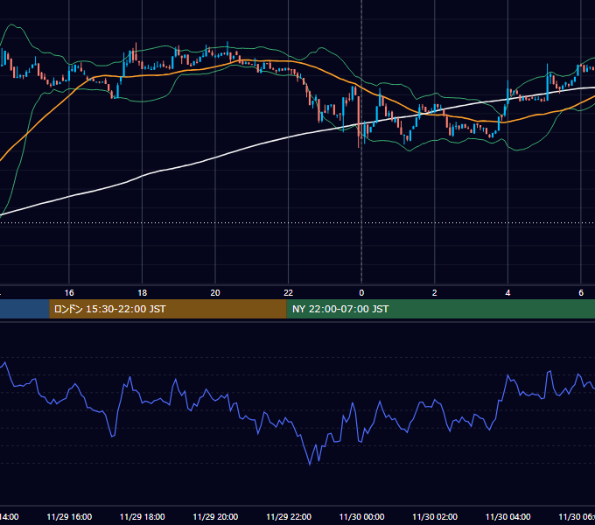Click the 4 hour label on price chart axis

pyautogui.click(x=507, y=293)
